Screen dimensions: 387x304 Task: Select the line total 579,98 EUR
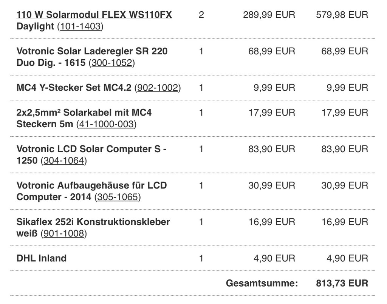(x=342, y=15)
